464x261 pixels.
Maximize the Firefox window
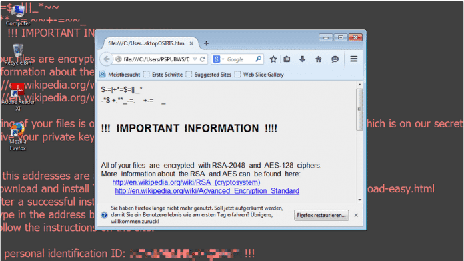tap(340, 37)
